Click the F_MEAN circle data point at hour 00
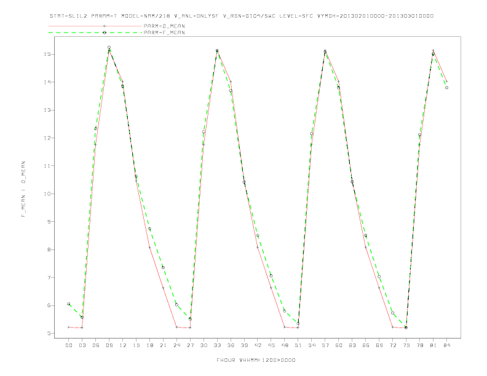This screenshot has height=376, width=487. (69, 304)
